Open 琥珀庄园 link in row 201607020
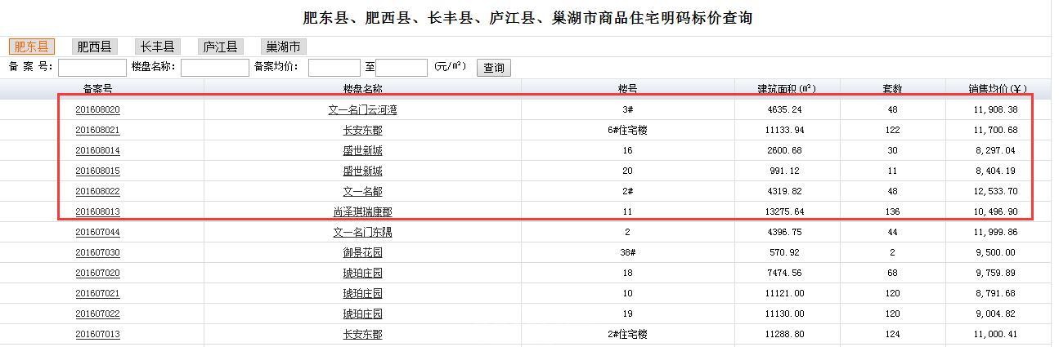1059x347 pixels. [x=362, y=274]
